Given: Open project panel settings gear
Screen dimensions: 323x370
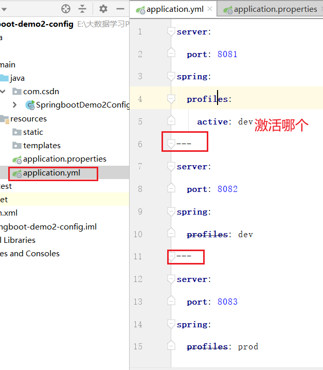Looking at the screenshot, I should coord(103,9).
